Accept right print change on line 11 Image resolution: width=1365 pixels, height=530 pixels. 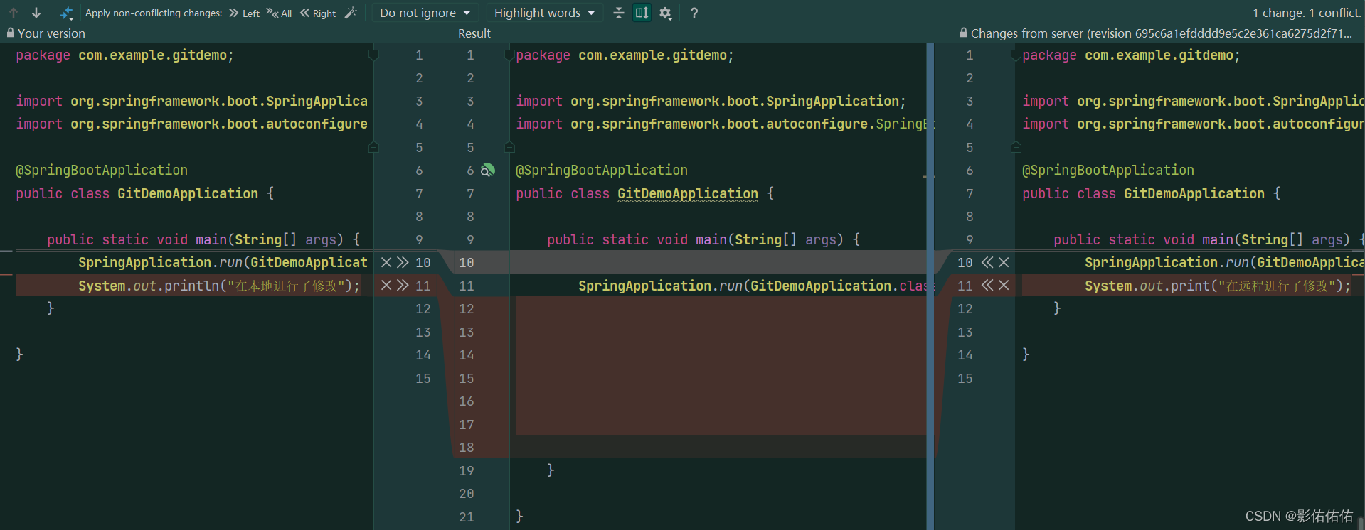click(987, 286)
